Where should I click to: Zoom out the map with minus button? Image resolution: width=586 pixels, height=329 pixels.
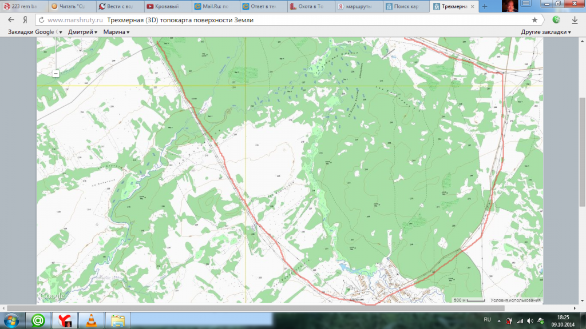(56, 74)
